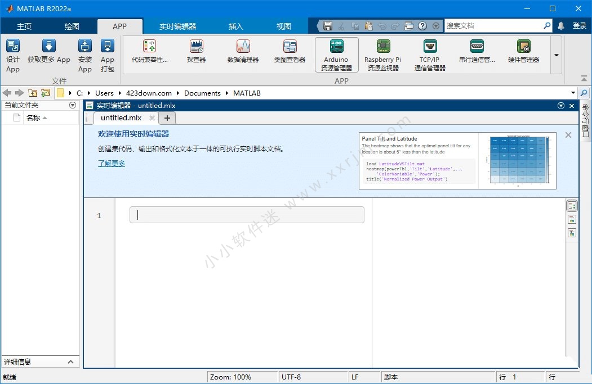Switch to the 绘图 tab

tap(72, 26)
